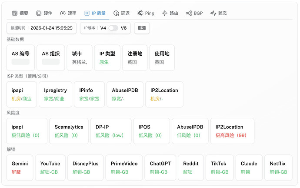Click the V6 label
Viewport: 300px width, 188px height.
pyautogui.click(x=123, y=28)
